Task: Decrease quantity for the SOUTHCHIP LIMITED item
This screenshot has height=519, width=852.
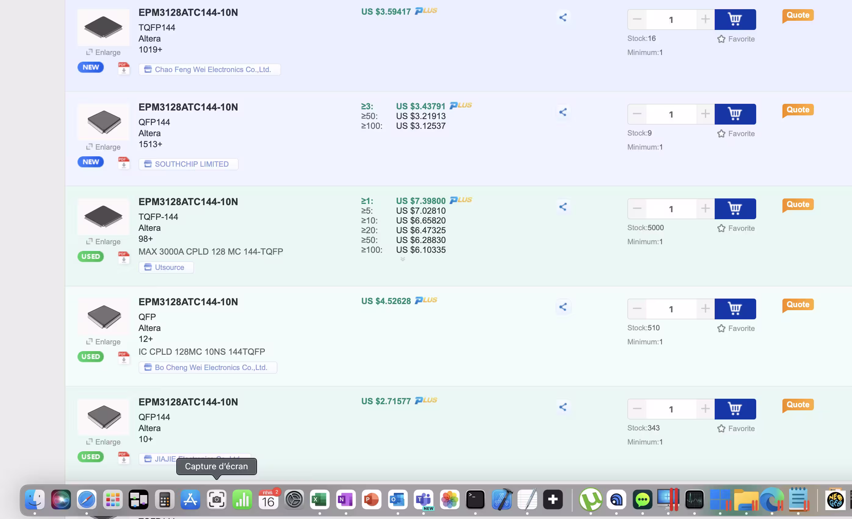Action: [637, 114]
